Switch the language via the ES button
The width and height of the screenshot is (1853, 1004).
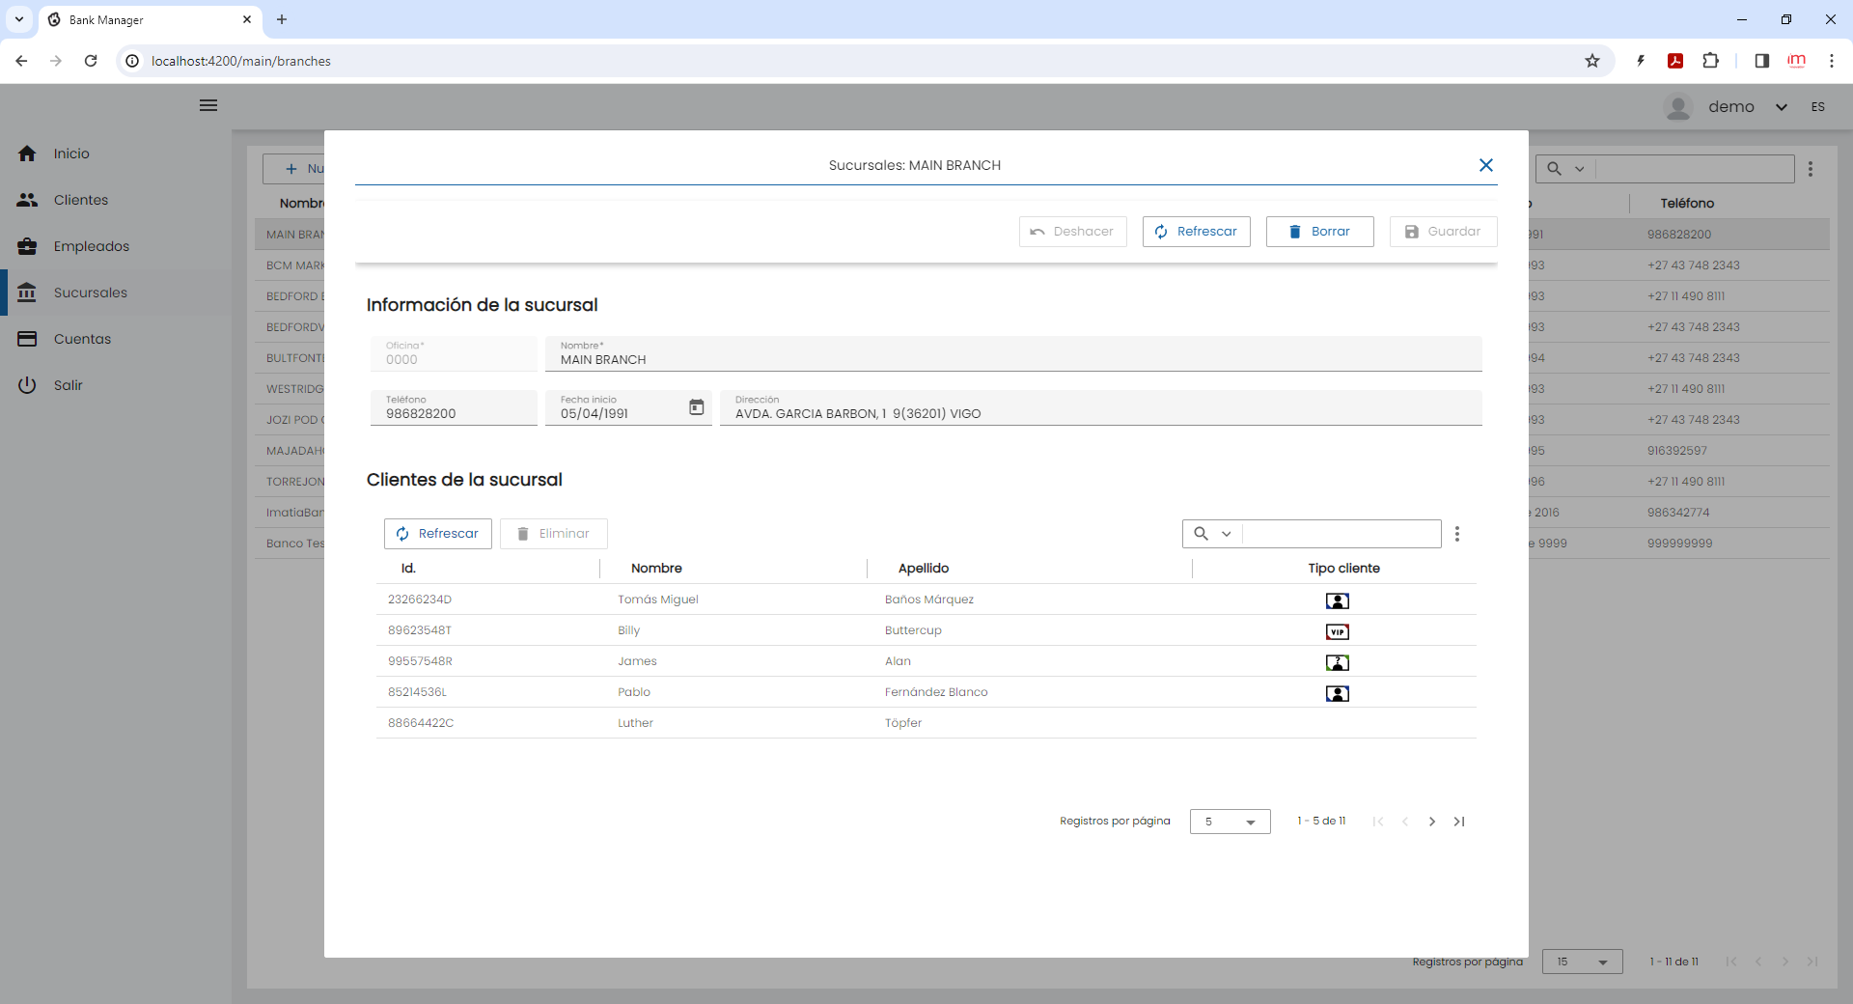1818,107
